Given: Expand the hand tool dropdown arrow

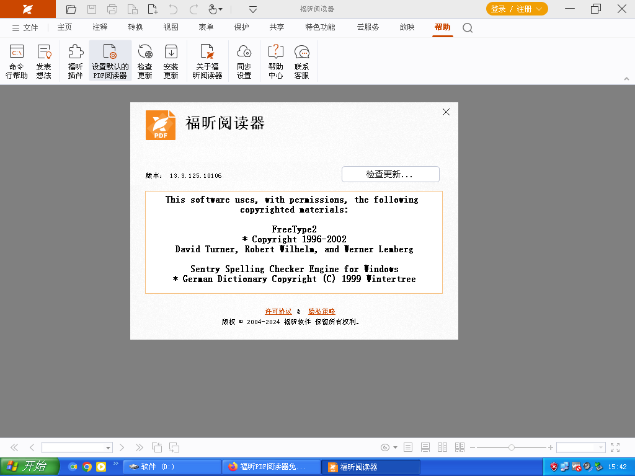Looking at the screenshot, I should tap(220, 9).
